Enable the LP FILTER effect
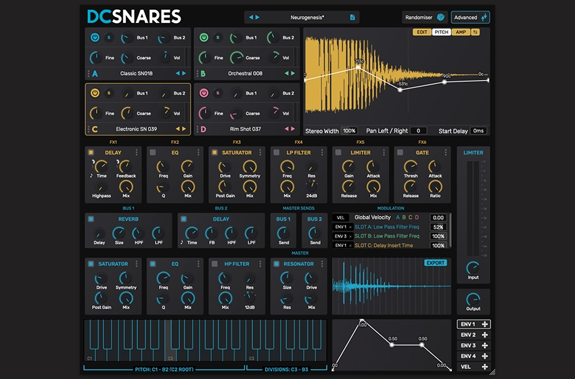 [277, 152]
